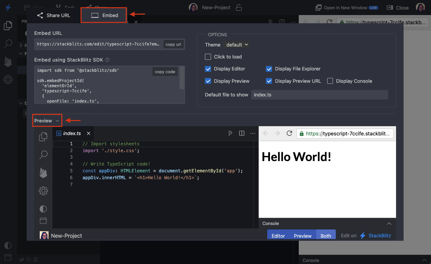
Task: Click the copy url button
Action: point(173,44)
